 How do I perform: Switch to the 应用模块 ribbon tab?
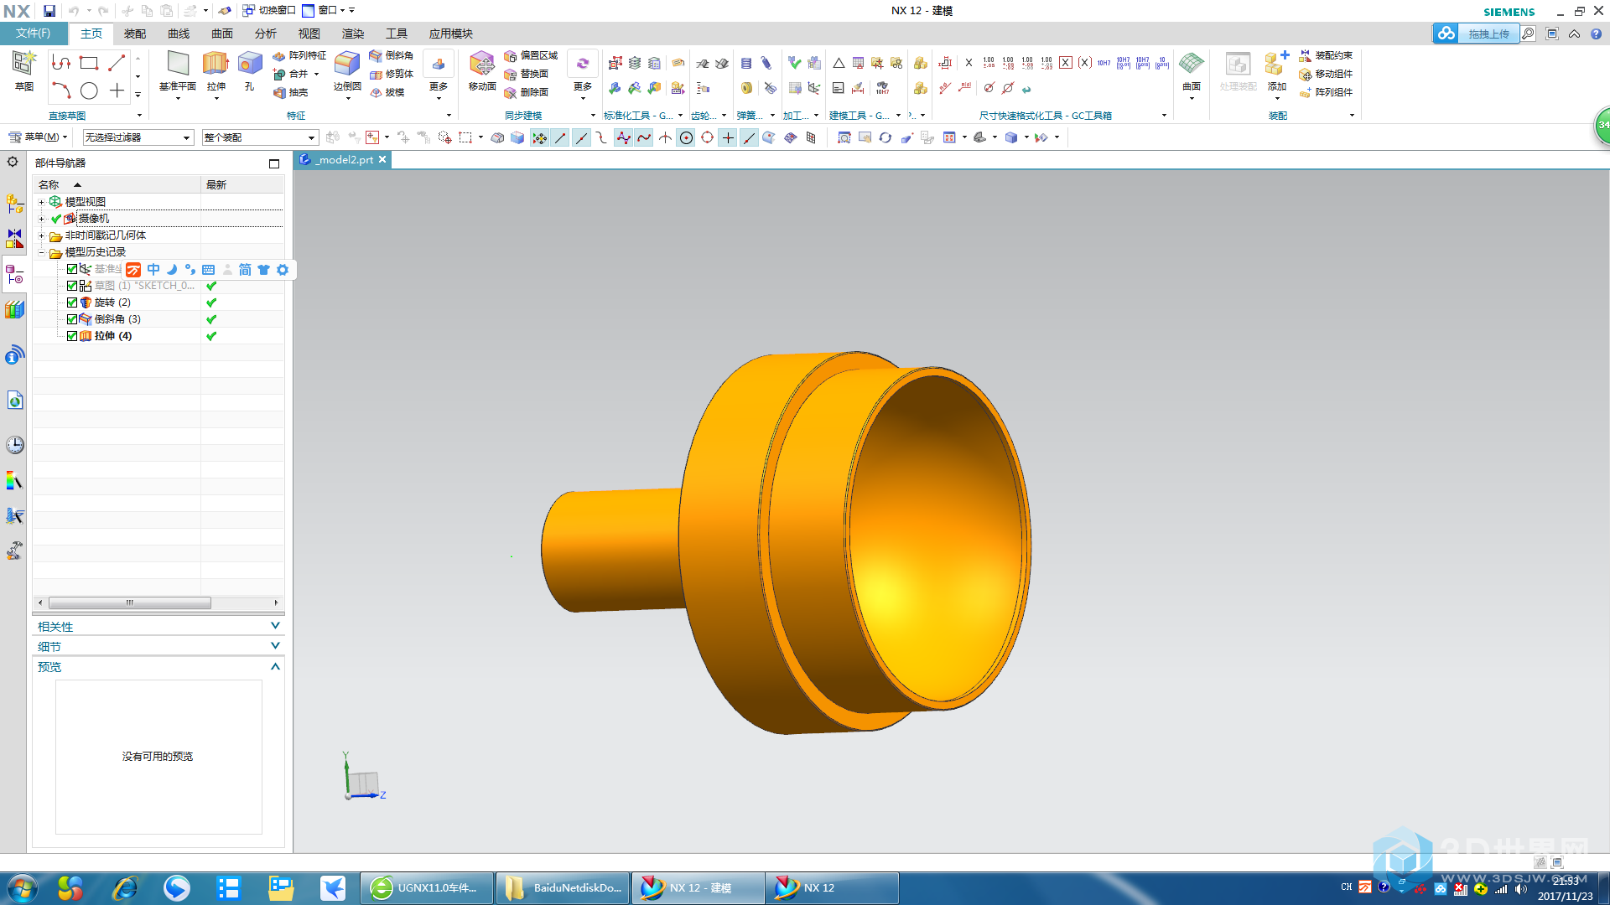[x=451, y=34]
